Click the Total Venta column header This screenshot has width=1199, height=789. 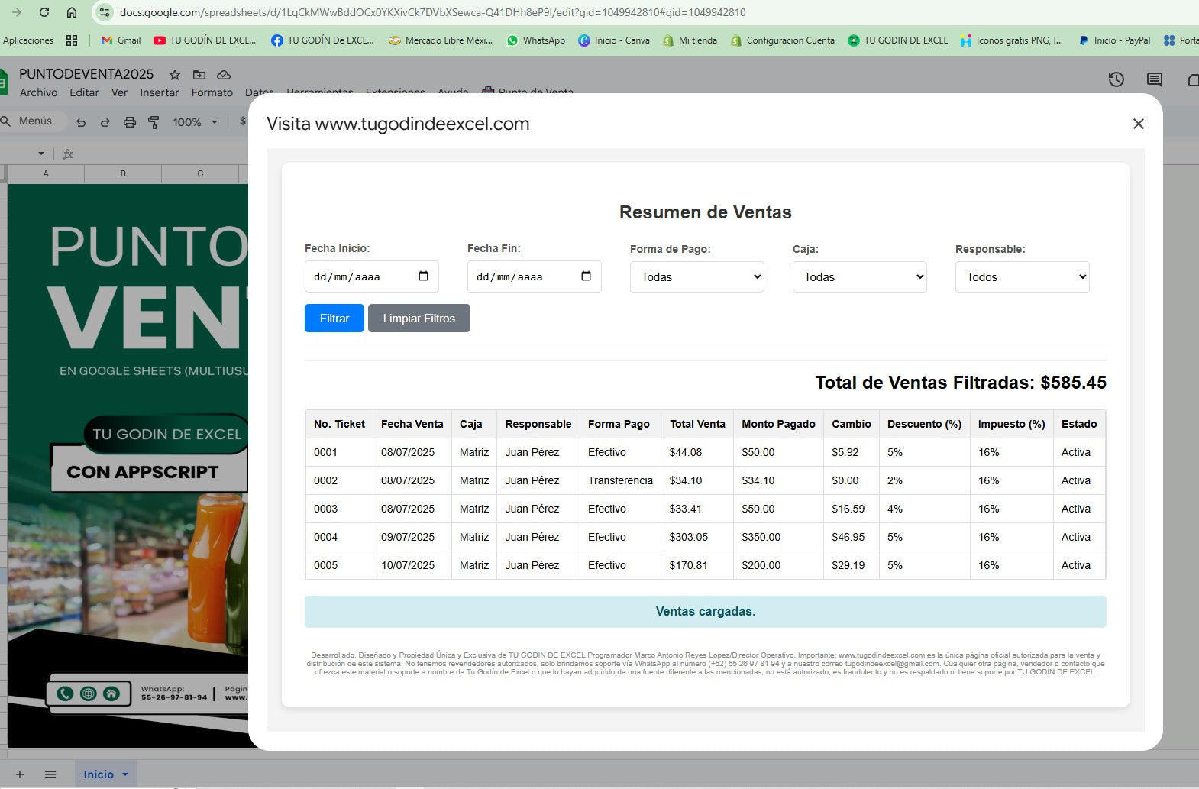coord(697,424)
